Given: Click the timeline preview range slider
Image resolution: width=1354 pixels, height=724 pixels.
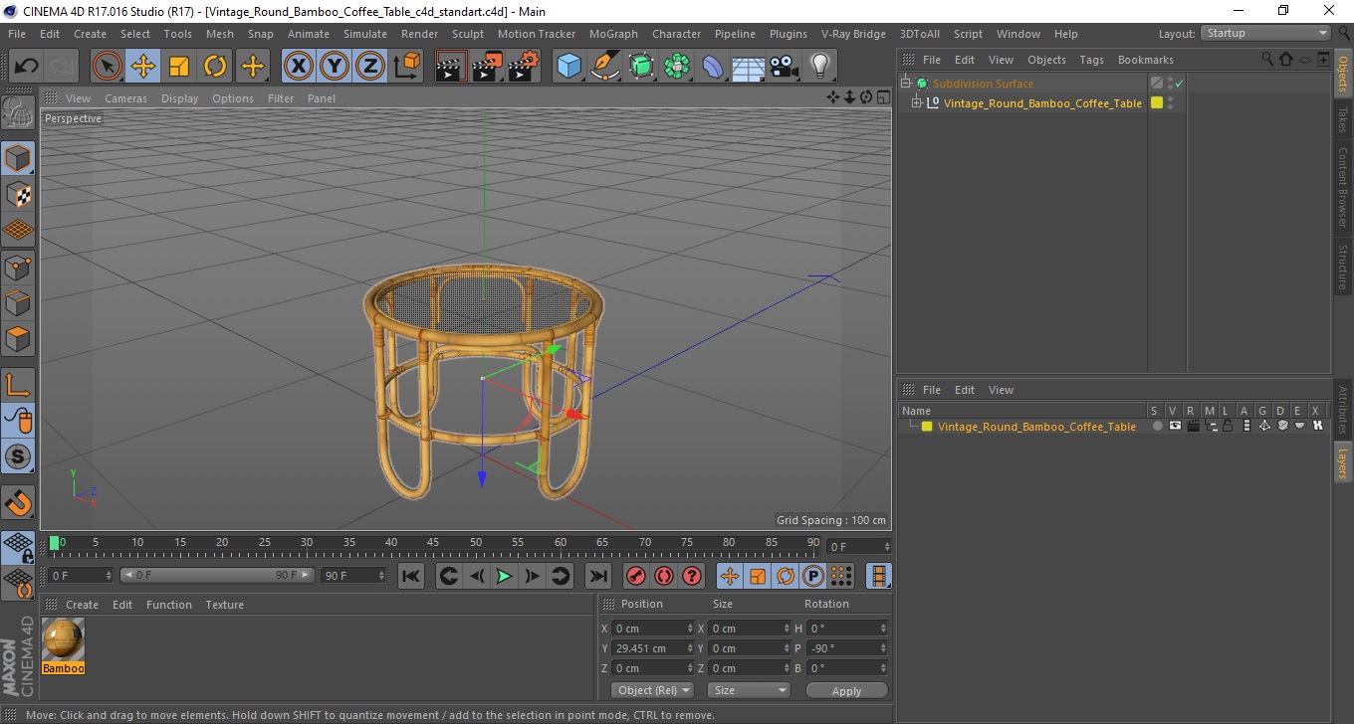Looking at the screenshot, I should point(216,576).
